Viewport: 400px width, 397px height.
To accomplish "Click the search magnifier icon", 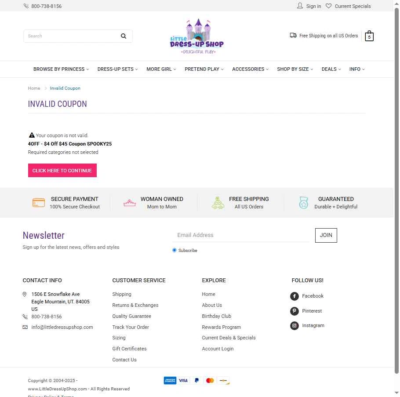I will tap(124, 36).
